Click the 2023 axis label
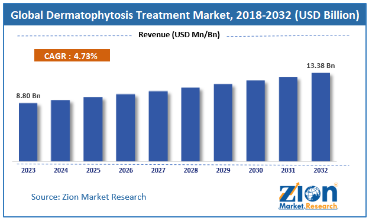This screenshot has height=221, width=369. pos(28,170)
